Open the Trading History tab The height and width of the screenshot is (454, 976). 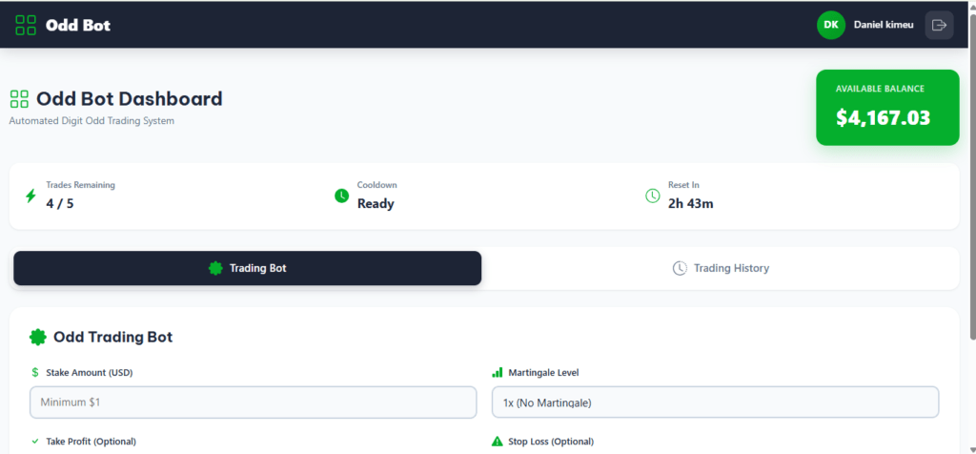coord(721,268)
